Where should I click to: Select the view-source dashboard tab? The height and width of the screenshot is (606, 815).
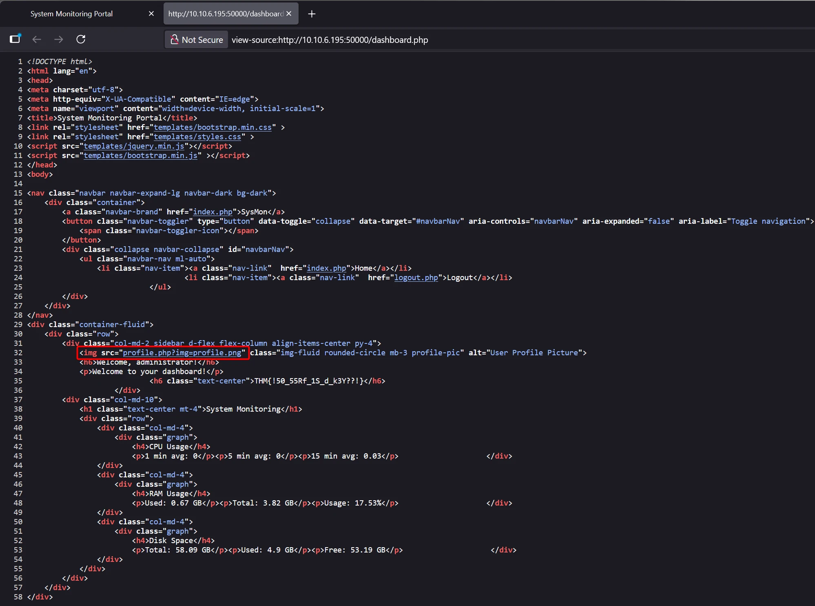click(226, 13)
